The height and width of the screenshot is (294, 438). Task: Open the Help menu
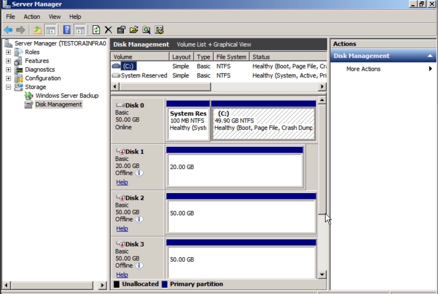click(75, 17)
